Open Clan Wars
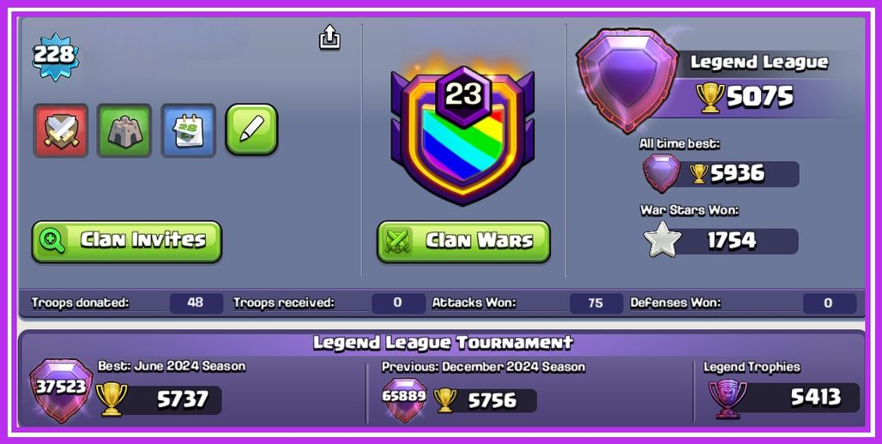 pos(463,242)
